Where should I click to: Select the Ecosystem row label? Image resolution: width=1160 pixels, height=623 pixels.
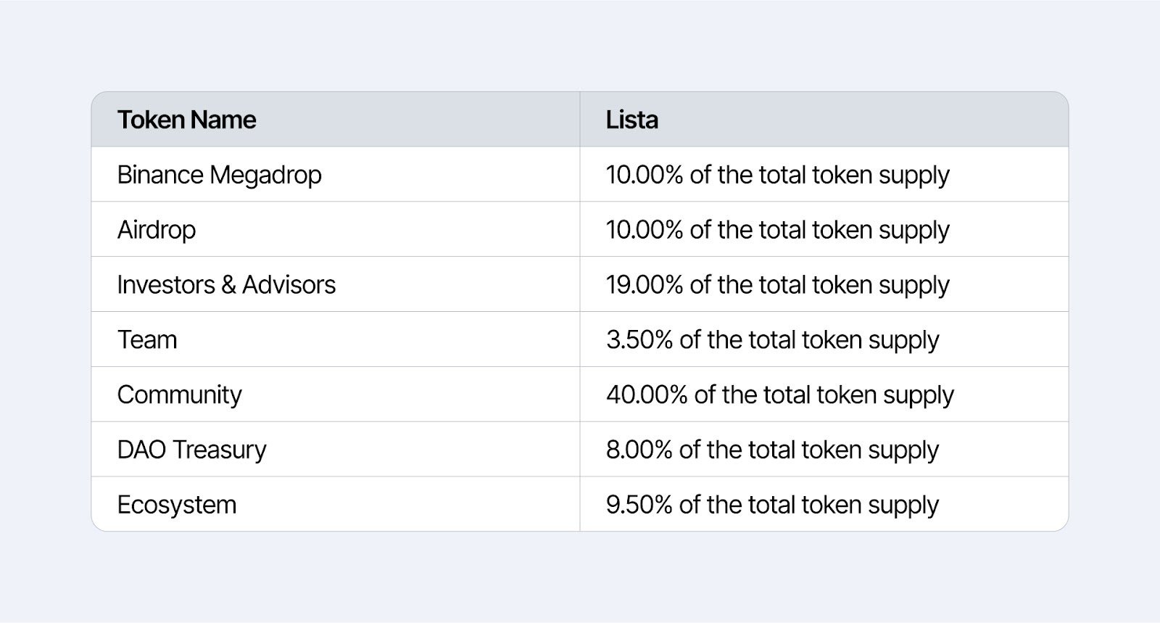(177, 505)
